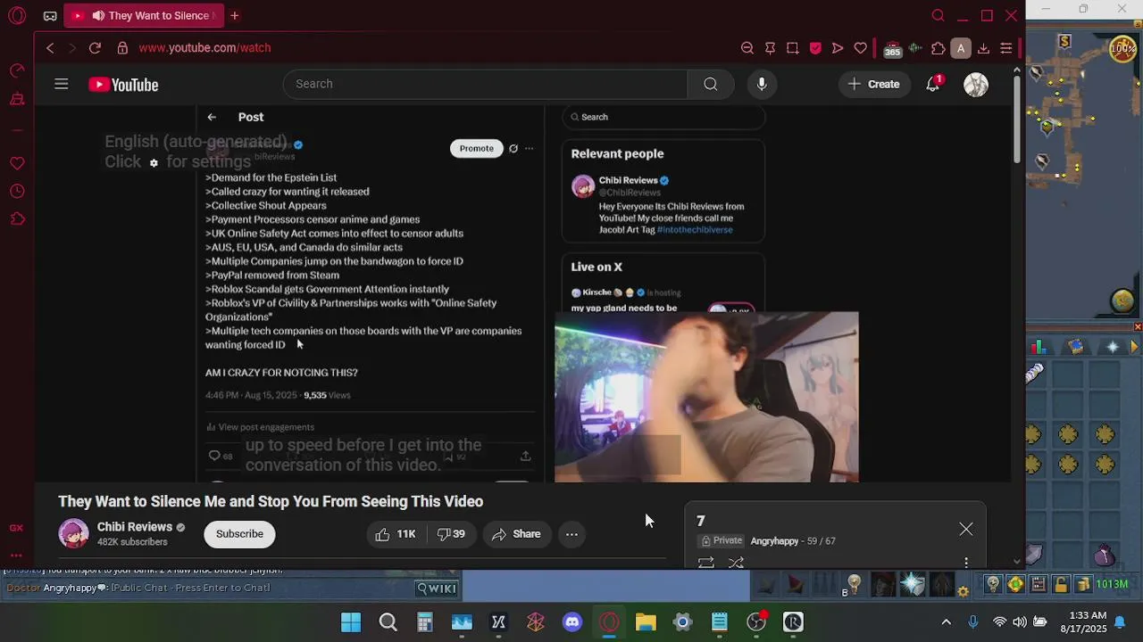Click the video player area
The image size is (1143, 642).
pos(522,294)
